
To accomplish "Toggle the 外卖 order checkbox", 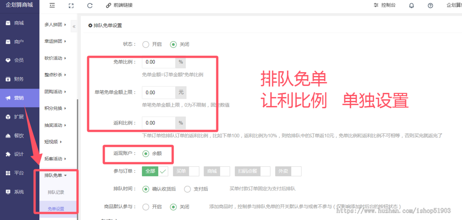I will pyautogui.click(x=288, y=171).
